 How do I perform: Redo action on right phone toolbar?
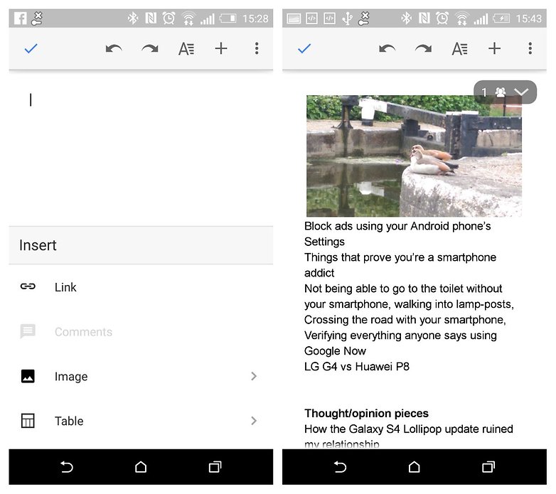423,48
